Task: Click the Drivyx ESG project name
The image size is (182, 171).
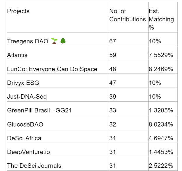Action: click(x=23, y=83)
